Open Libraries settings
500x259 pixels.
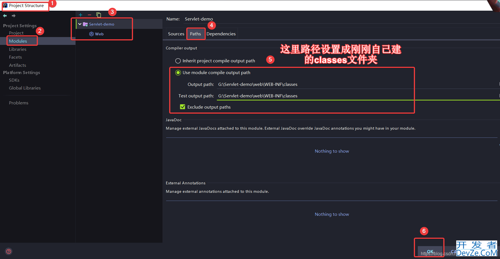(18, 49)
